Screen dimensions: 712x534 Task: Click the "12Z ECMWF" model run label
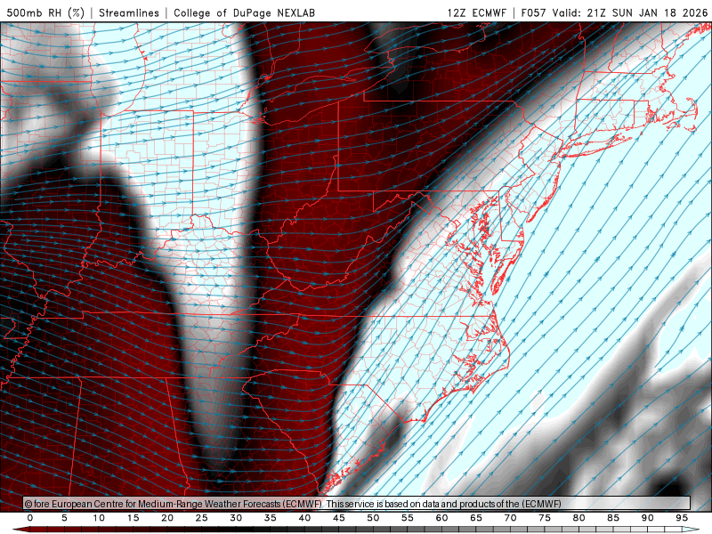pos(476,12)
